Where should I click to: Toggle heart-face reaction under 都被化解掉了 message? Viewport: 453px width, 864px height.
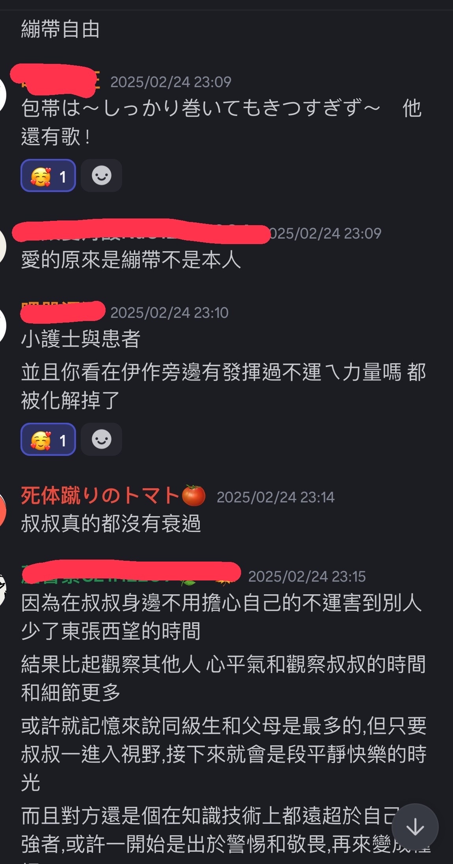(x=48, y=439)
